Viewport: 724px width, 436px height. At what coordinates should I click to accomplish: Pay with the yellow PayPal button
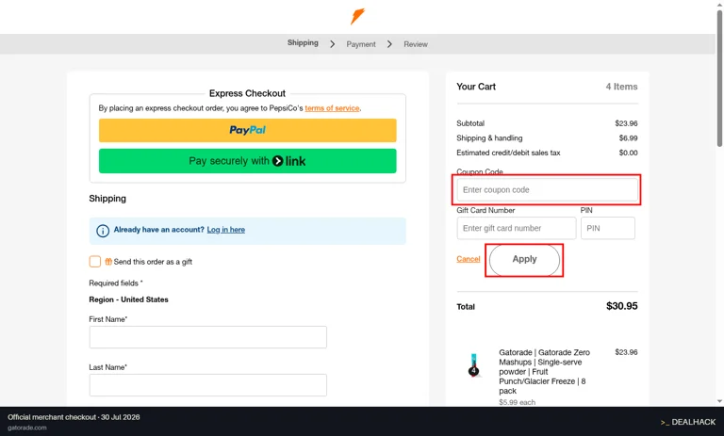point(248,130)
